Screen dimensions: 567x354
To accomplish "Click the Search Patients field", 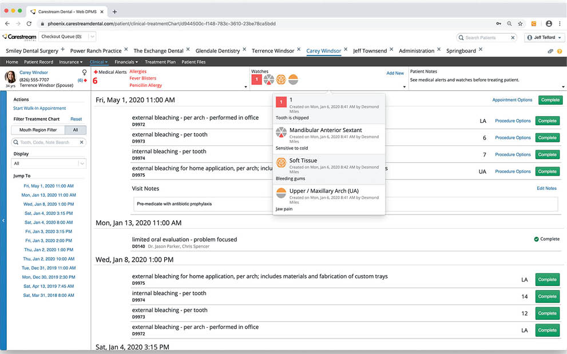I will (486, 37).
